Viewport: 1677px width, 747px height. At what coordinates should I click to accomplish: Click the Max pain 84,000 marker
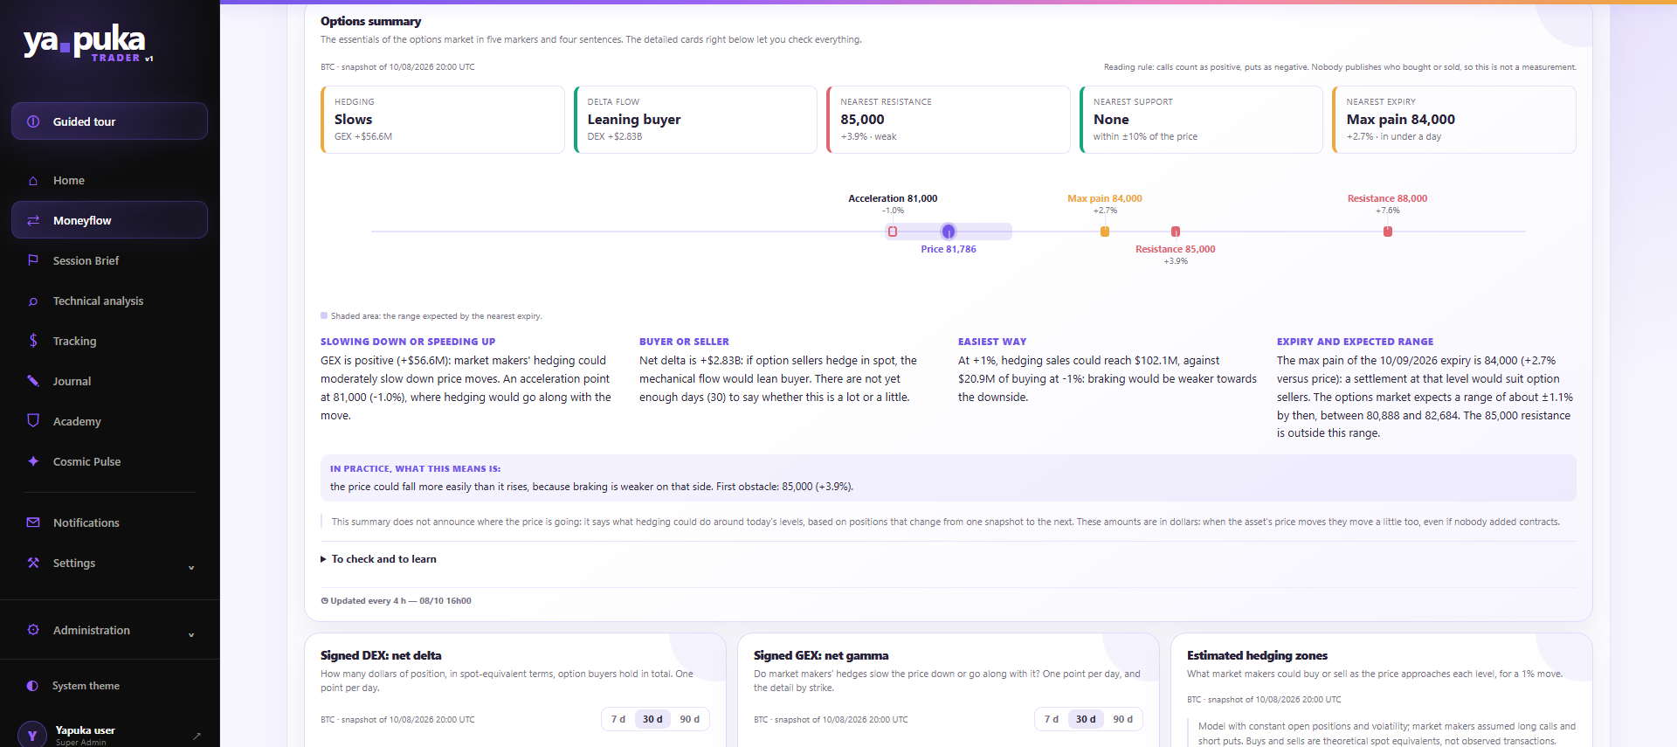point(1105,232)
